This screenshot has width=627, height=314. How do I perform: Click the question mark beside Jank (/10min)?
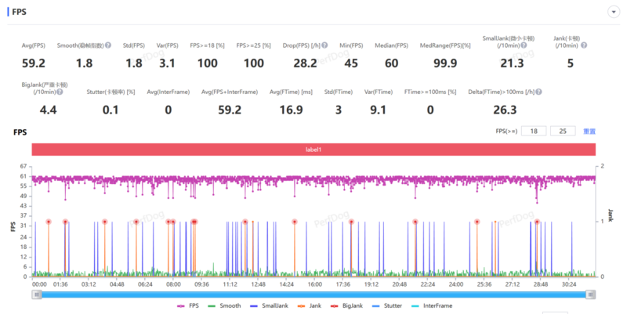(584, 45)
